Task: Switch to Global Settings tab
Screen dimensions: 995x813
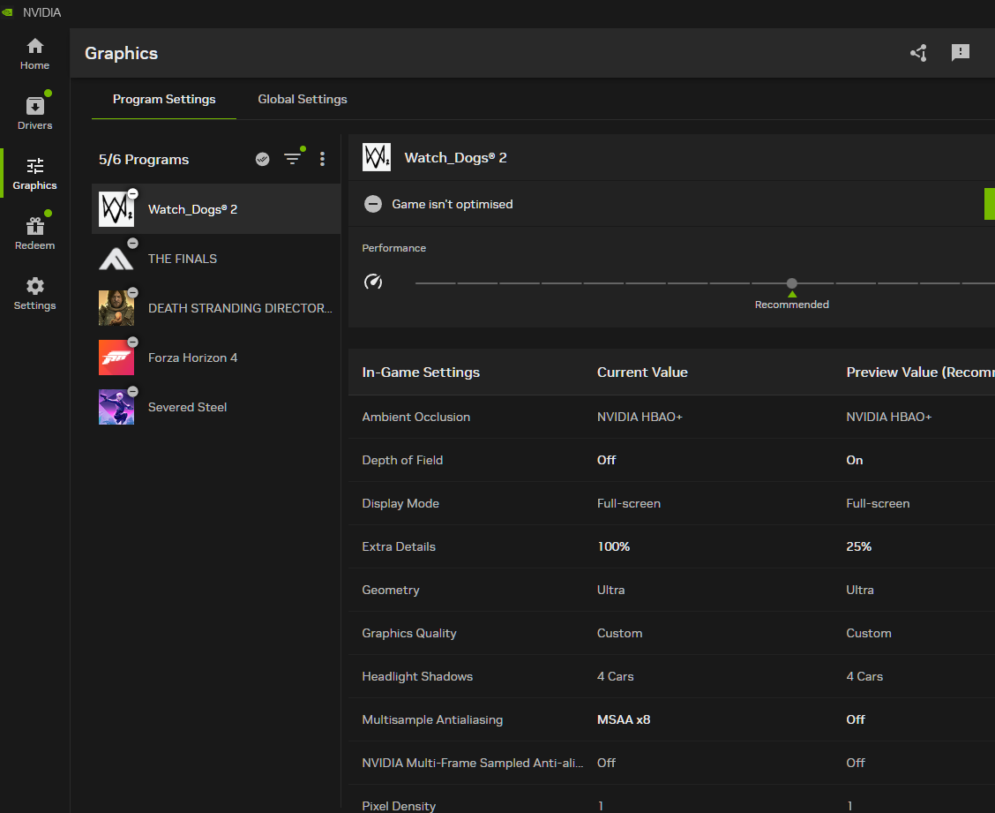Action: (302, 99)
